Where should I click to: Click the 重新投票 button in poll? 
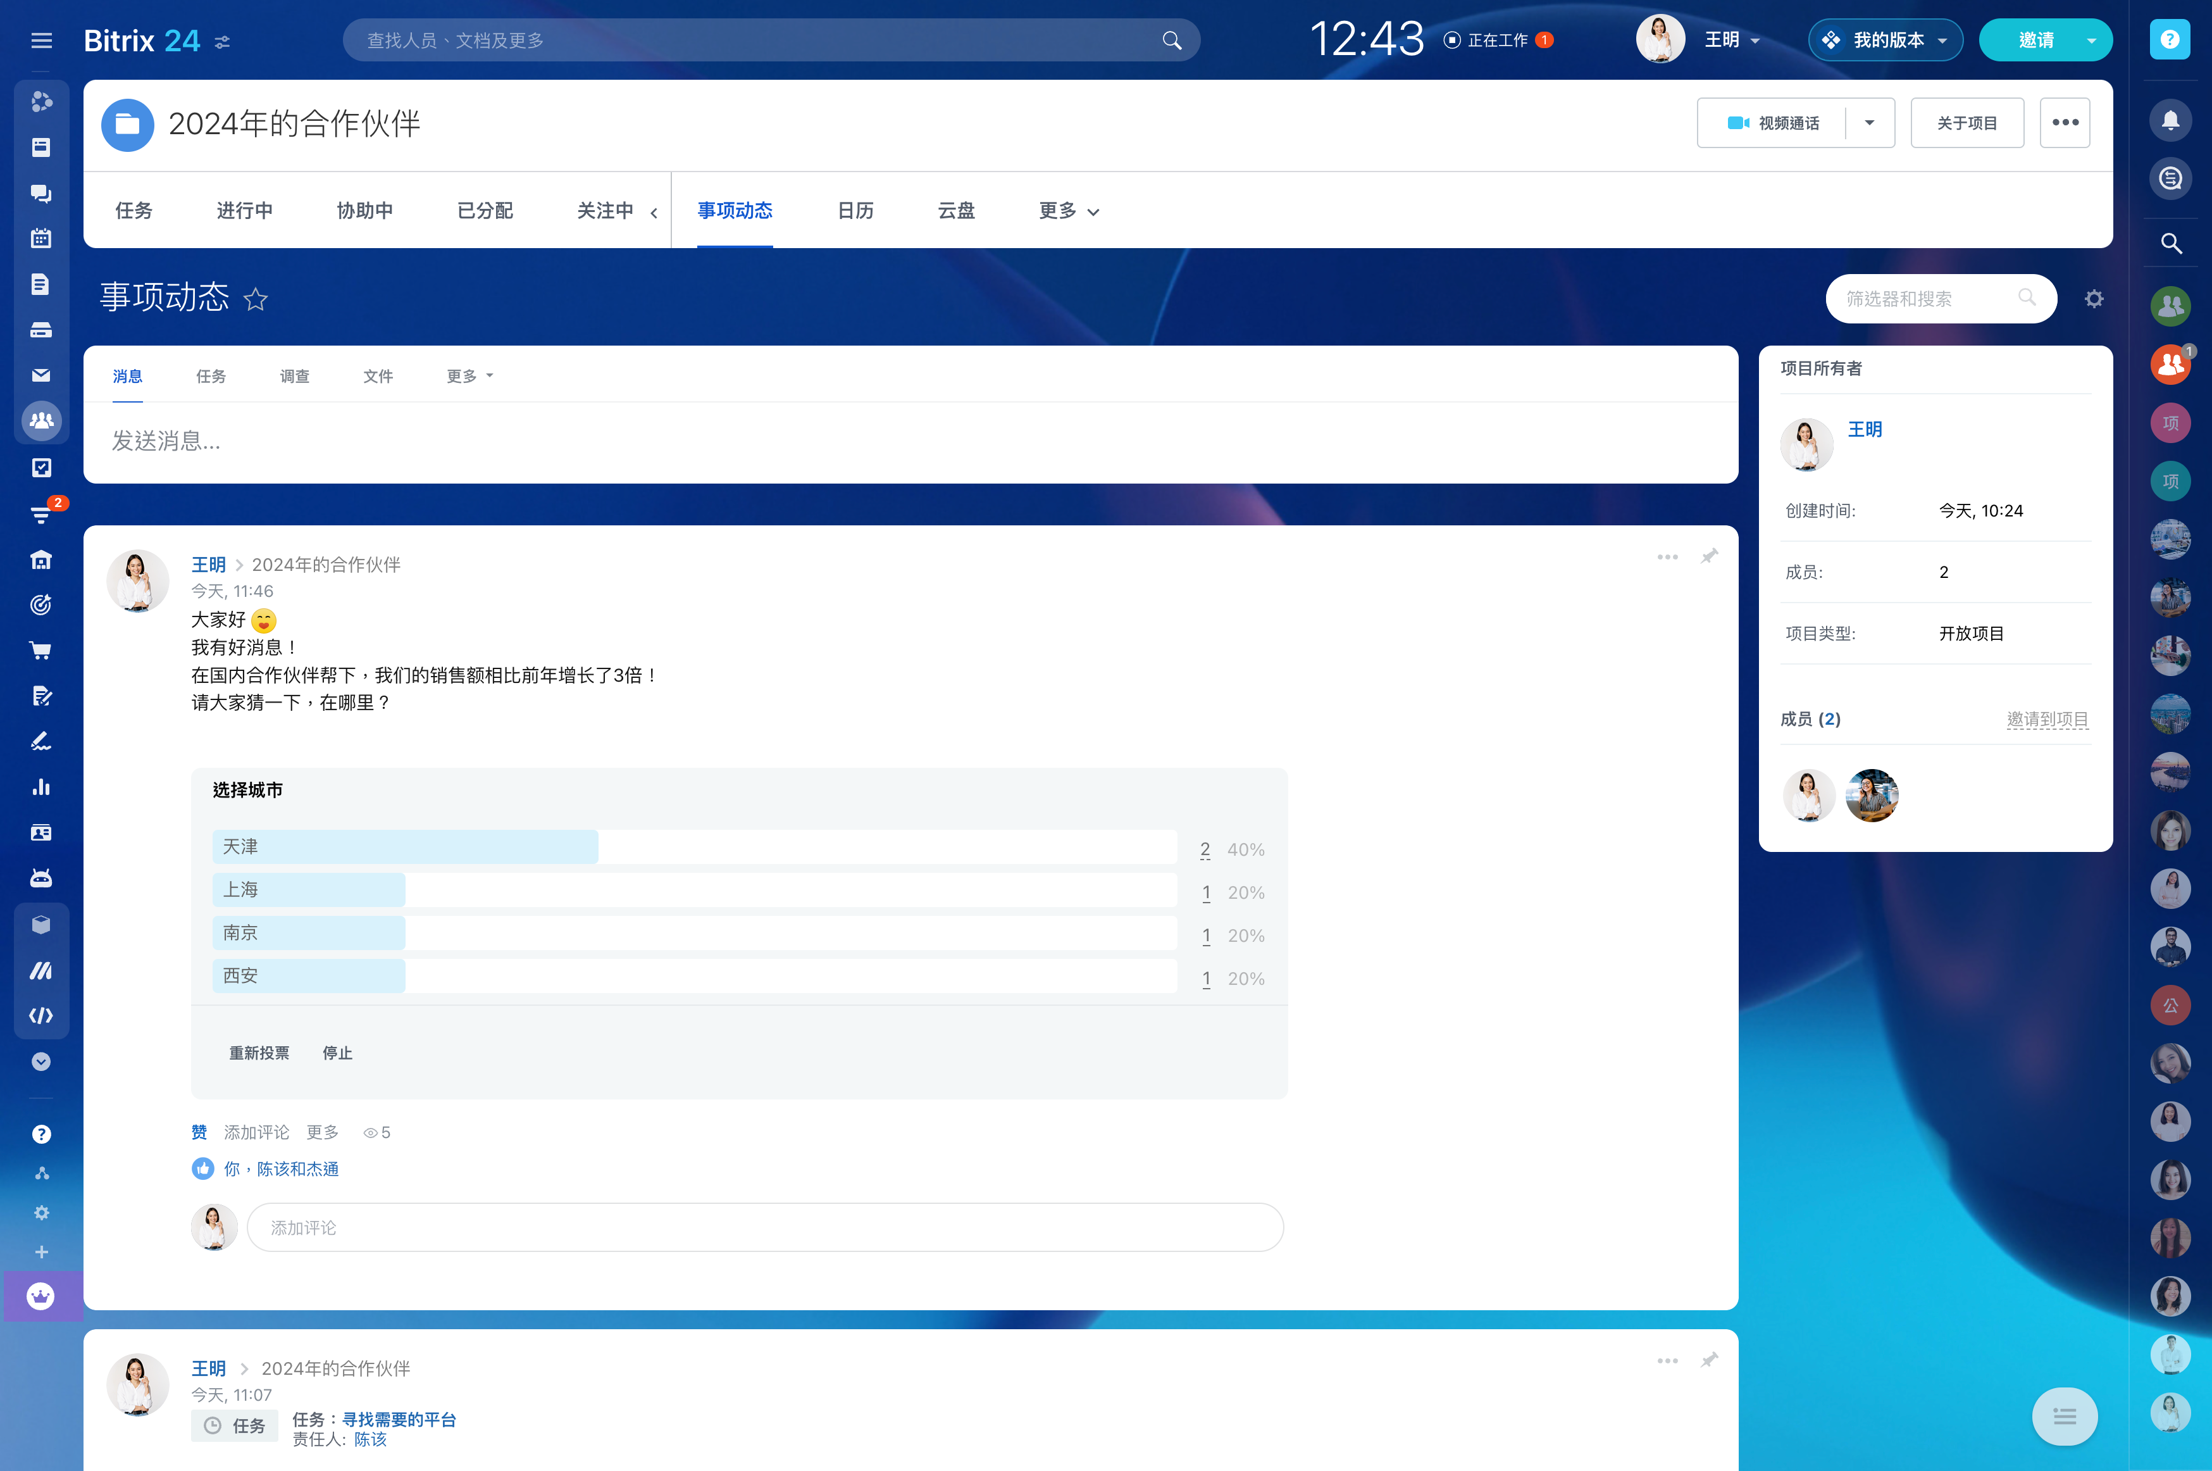[259, 1053]
